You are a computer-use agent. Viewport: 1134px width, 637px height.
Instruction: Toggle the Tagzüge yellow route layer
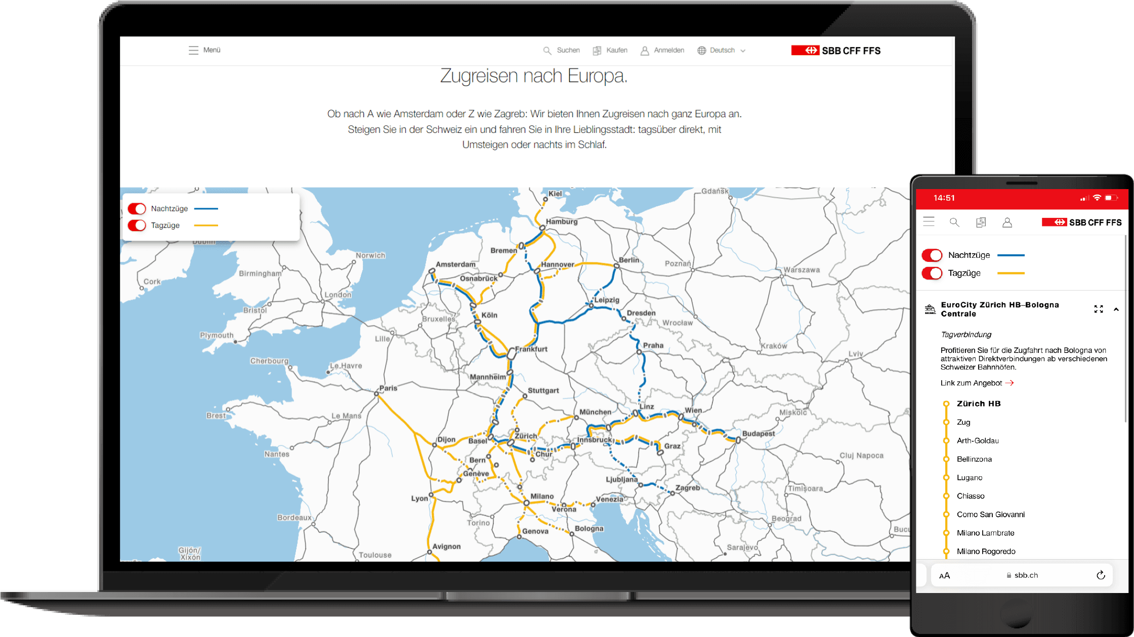point(136,225)
